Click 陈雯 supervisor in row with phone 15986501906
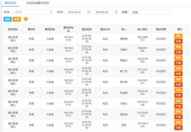The height and width of the screenshot is (132, 191). (31, 50)
